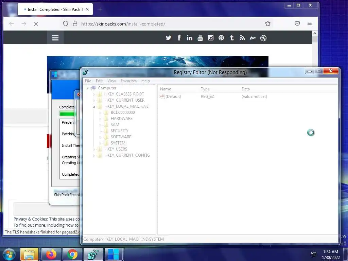The height and width of the screenshot is (261, 348).
Task: Select the (Default) registry value
Action: pyautogui.click(x=173, y=96)
